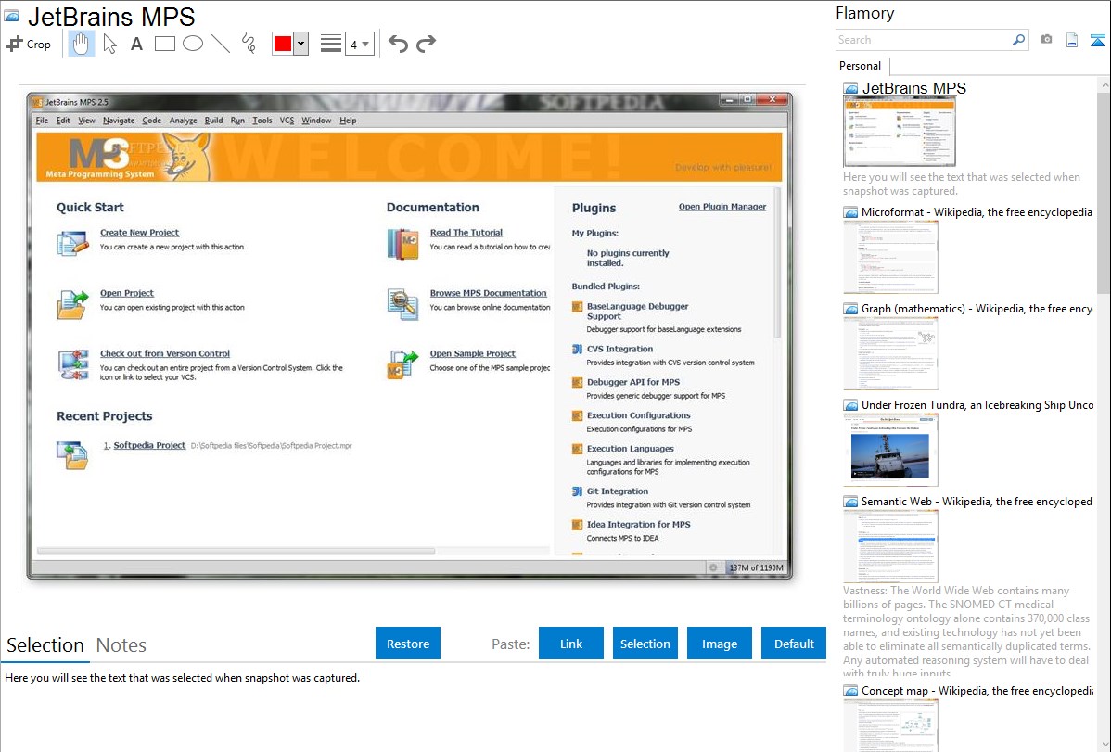This screenshot has height=752, width=1111.
Task: Click the Flamory Search input field
Action: pos(924,40)
